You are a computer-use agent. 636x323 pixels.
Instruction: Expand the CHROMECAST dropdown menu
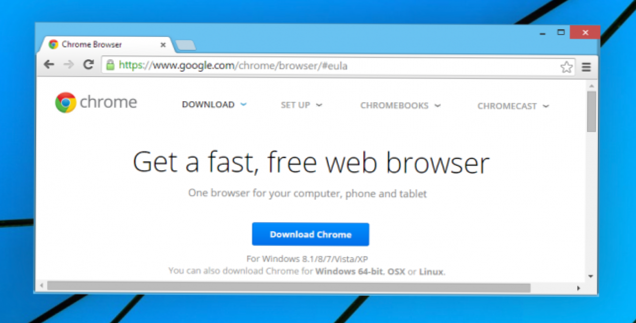(x=513, y=106)
